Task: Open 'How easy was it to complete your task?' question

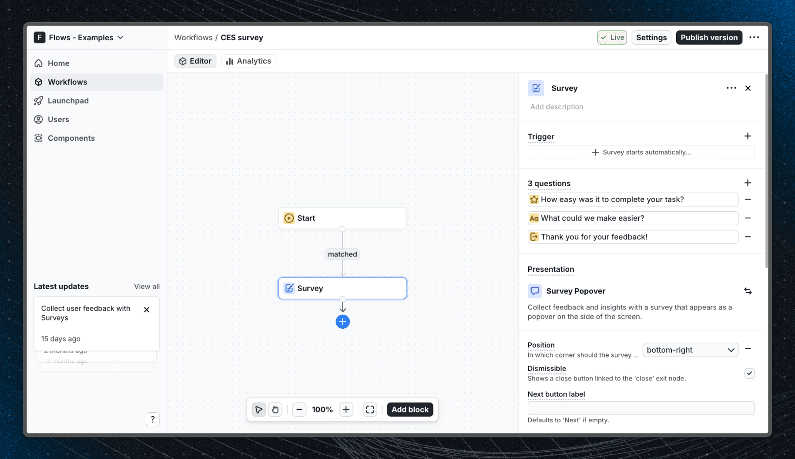Action: [x=632, y=199]
